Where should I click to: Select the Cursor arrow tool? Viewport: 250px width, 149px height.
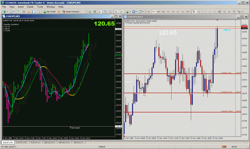tap(194, 12)
